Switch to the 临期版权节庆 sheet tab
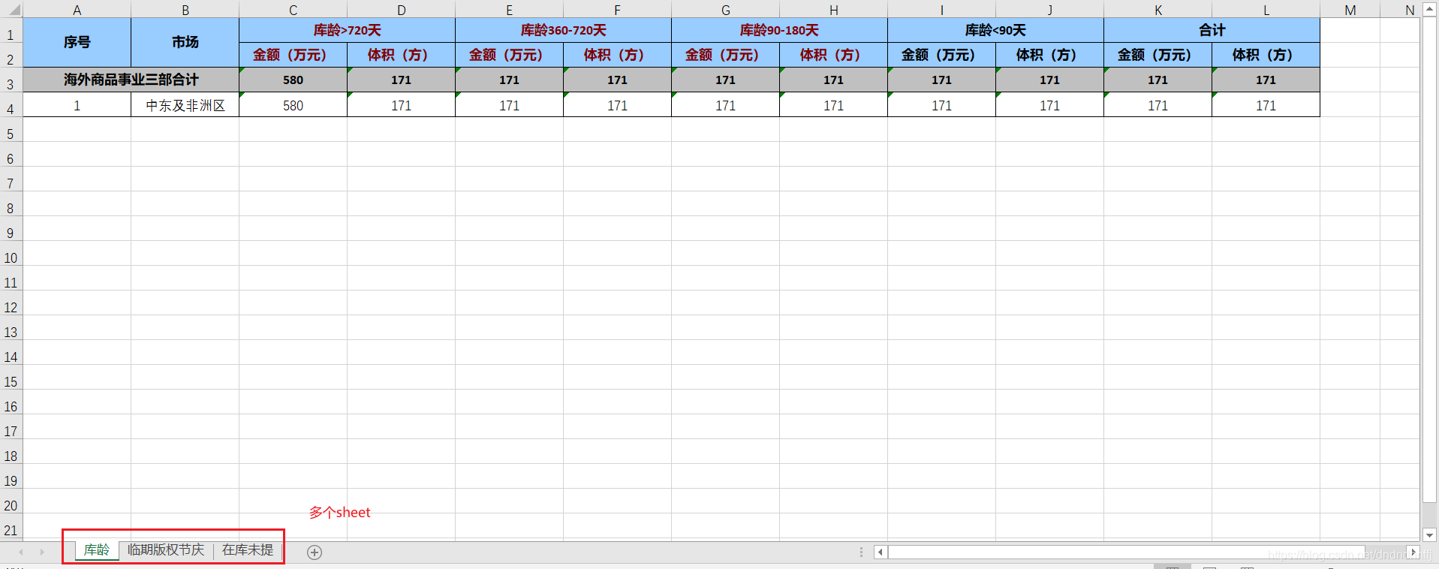This screenshot has height=569, width=1439. (x=166, y=550)
